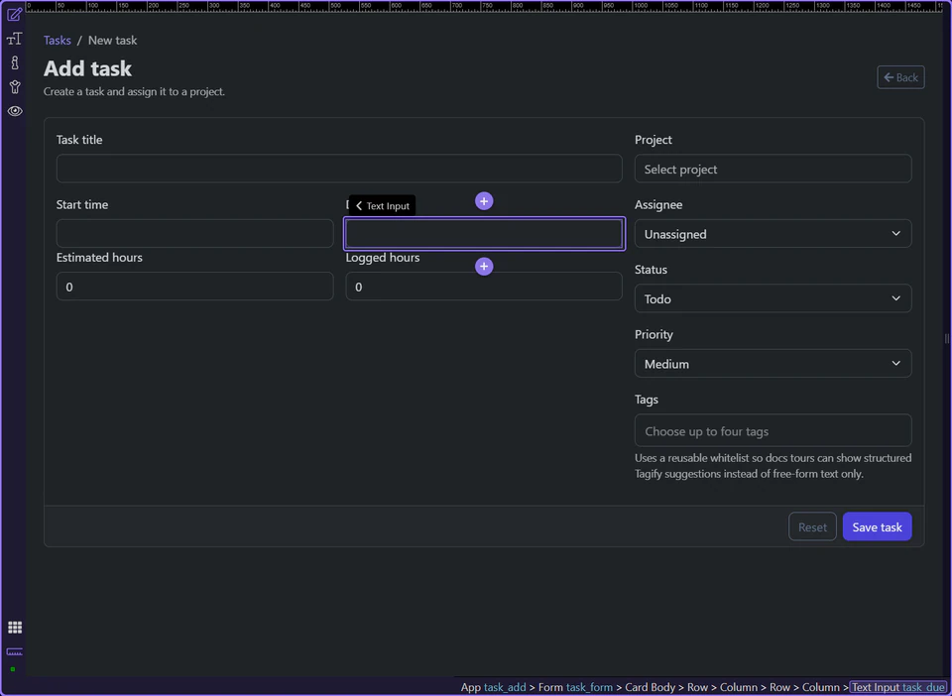Select task_add in the bottom breadcrumb

coord(506,687)
